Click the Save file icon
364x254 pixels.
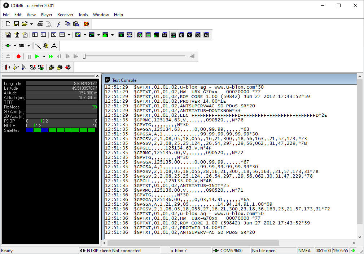pyautogui.click(x=16, y=24)
